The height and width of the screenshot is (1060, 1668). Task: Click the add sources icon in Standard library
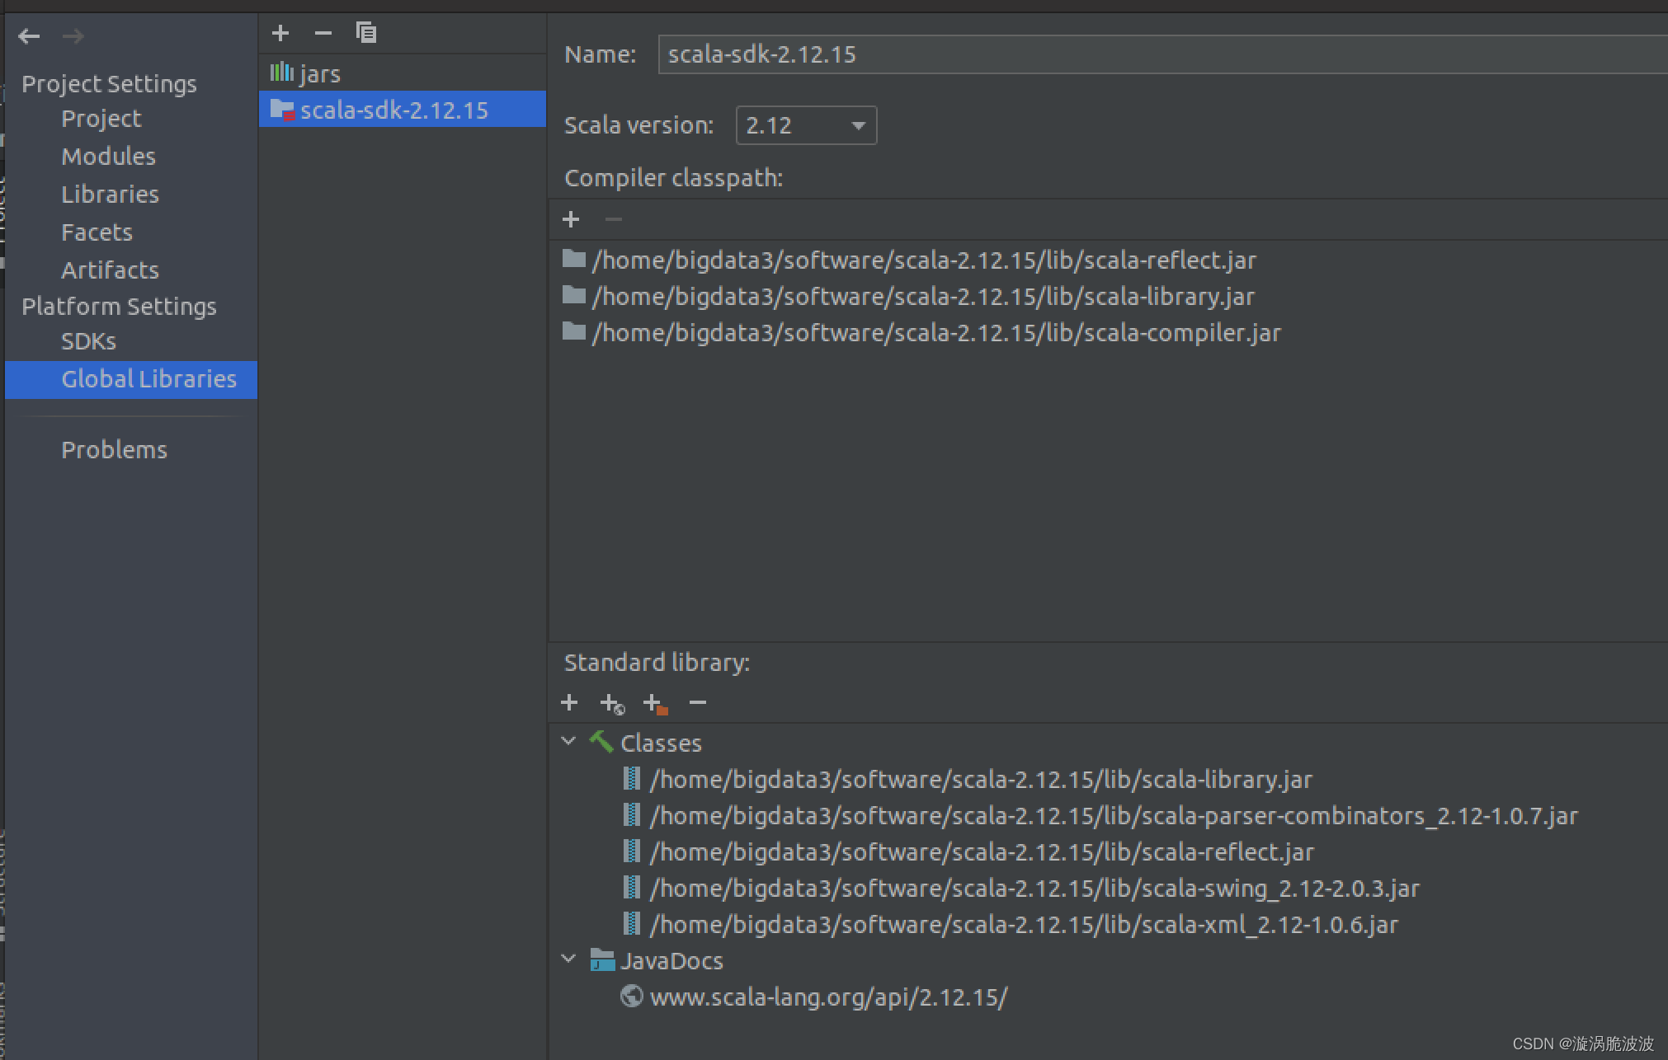tap(654, 701)
